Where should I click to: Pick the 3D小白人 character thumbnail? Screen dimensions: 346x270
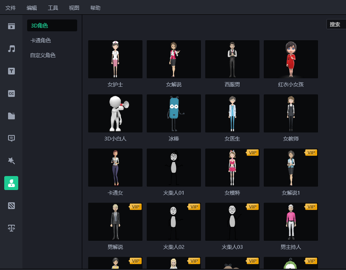click(x=115, y=113)
